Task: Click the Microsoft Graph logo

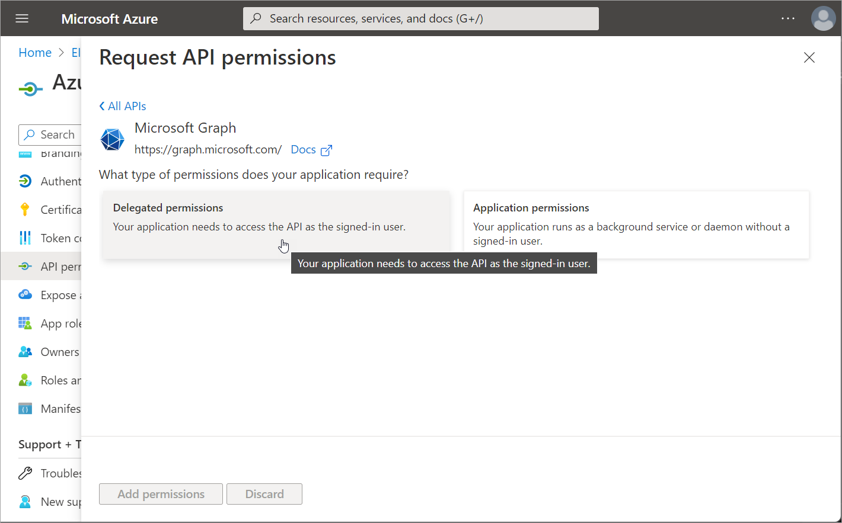Action: tap(112, 139)
